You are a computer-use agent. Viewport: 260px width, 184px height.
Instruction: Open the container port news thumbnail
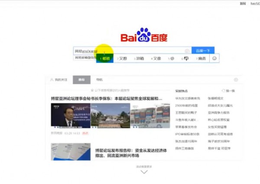point(150,116)
